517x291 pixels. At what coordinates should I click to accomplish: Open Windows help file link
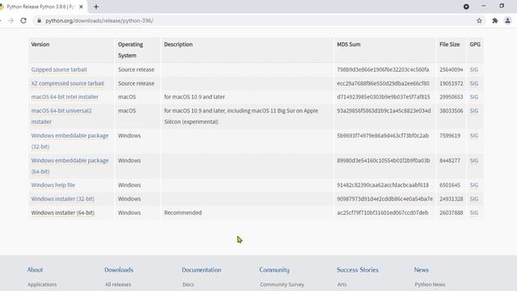coord(53,185)
